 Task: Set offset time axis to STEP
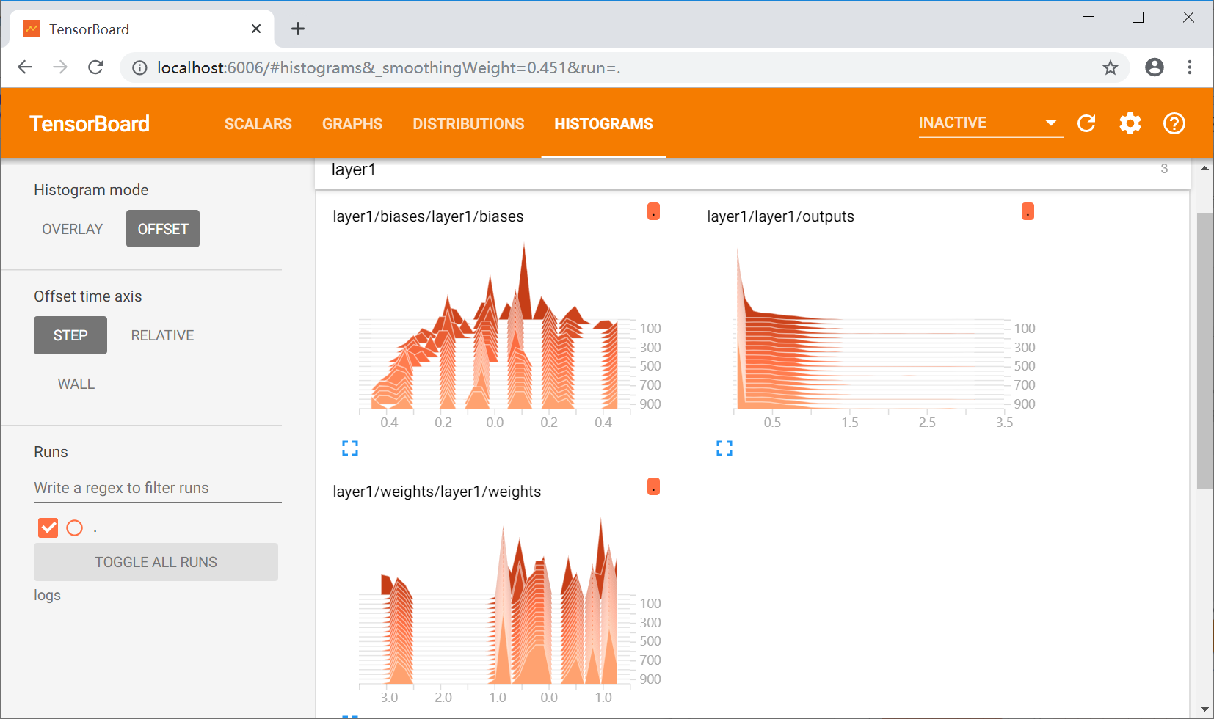70,335
